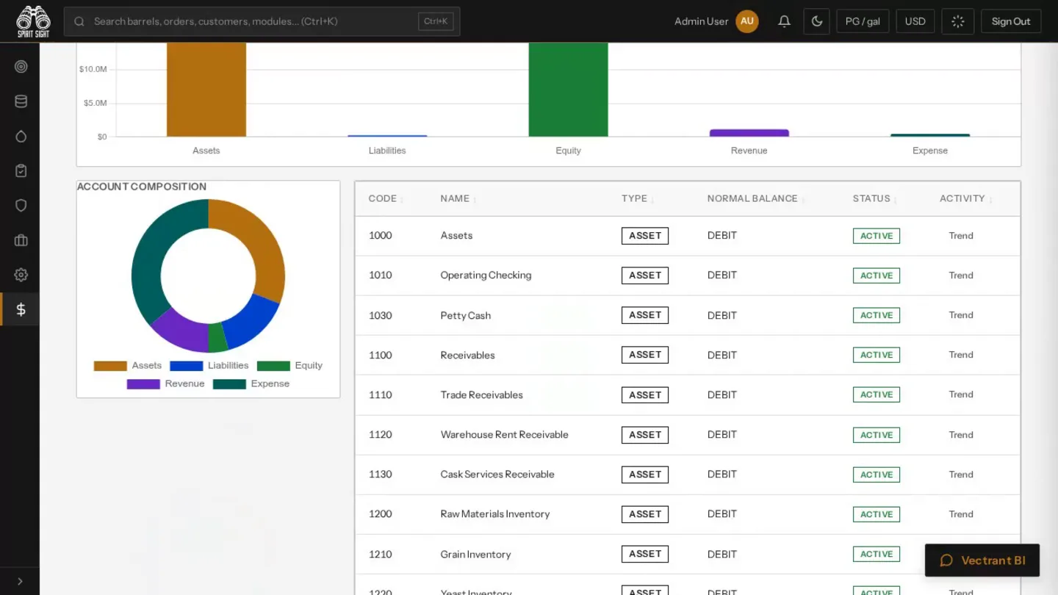Open the settings gear icon in sidebar
This screenshot has width=1058, height=595.
[21, 275]
